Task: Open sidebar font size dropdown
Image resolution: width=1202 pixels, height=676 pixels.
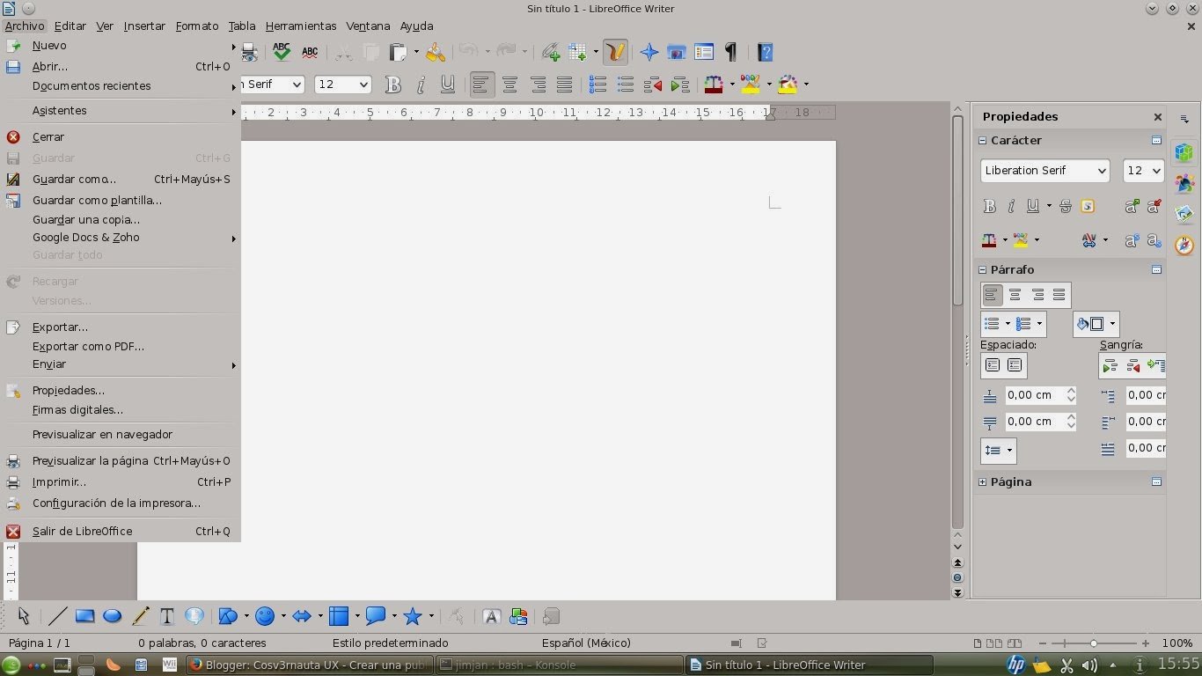Action: point(1155,171)
